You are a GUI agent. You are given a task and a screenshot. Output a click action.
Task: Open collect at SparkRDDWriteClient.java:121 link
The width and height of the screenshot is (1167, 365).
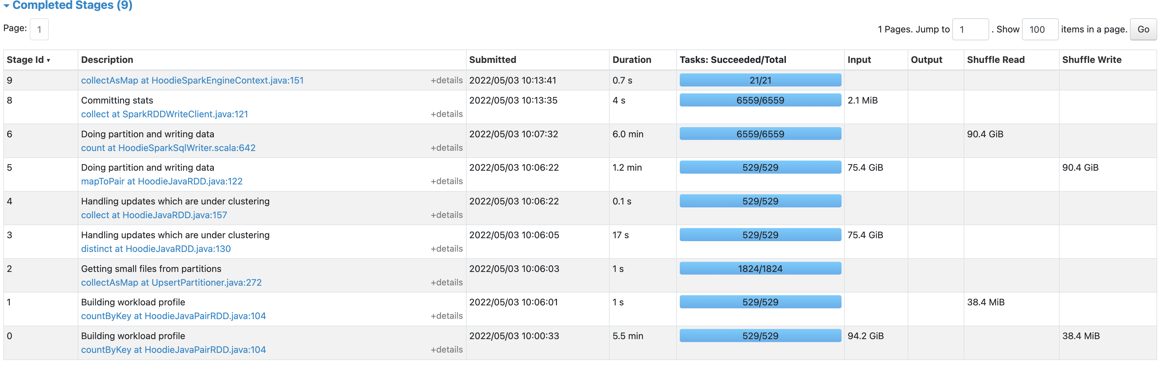164,114
